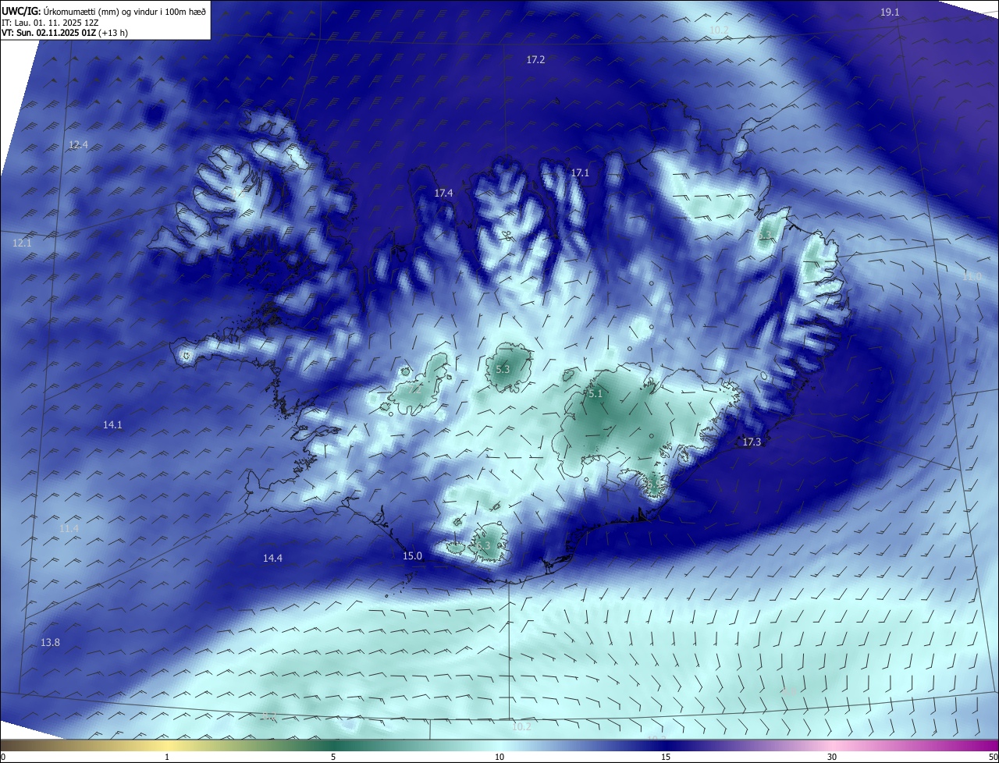Viewport: 999px width, 763px height.
Task: Click the legend tick labeled 0
Action: point(3,758)
